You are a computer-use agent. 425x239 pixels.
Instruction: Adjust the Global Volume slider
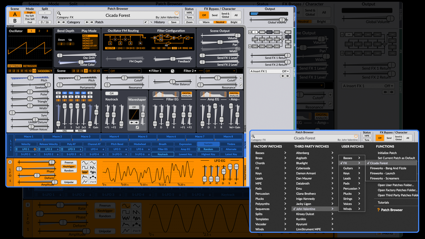tap(282, 20)
